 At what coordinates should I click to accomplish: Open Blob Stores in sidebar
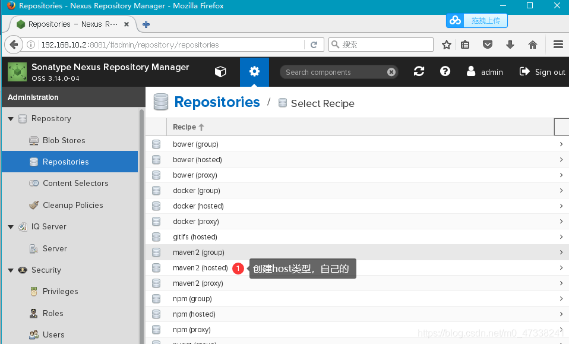pyautogui.click(x=64, y=140)
